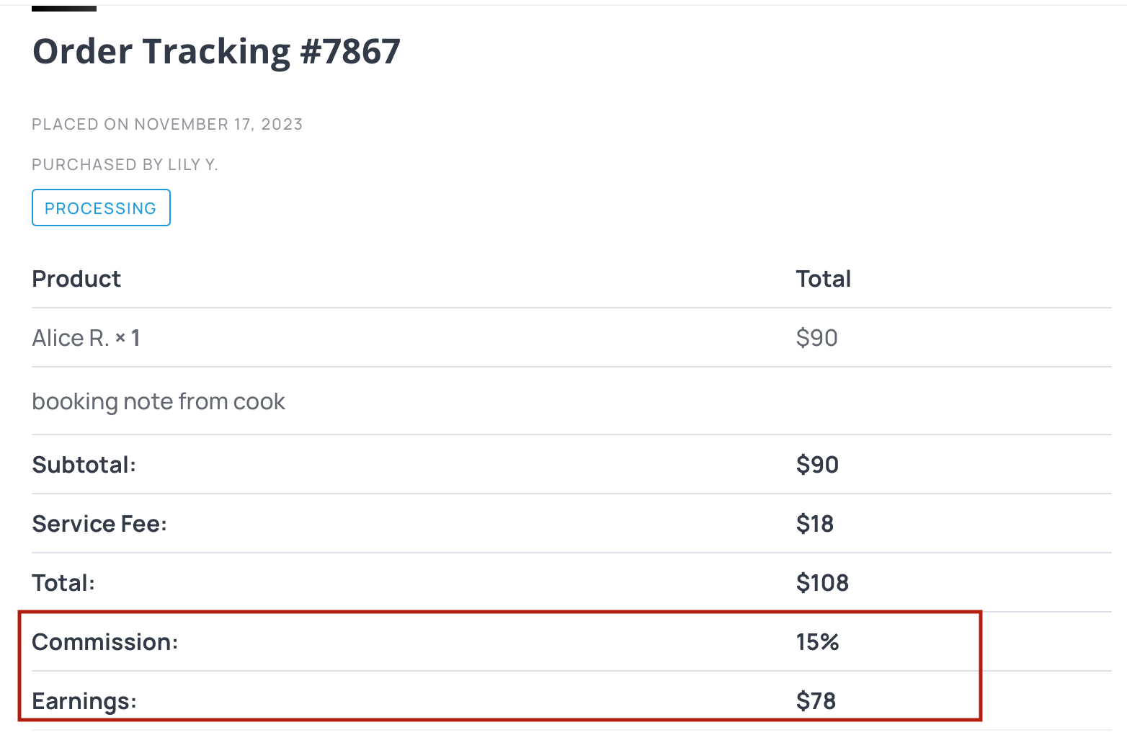Click the 15% commission value
Screen dimensions: 1127x735
[x=818, y=642]
